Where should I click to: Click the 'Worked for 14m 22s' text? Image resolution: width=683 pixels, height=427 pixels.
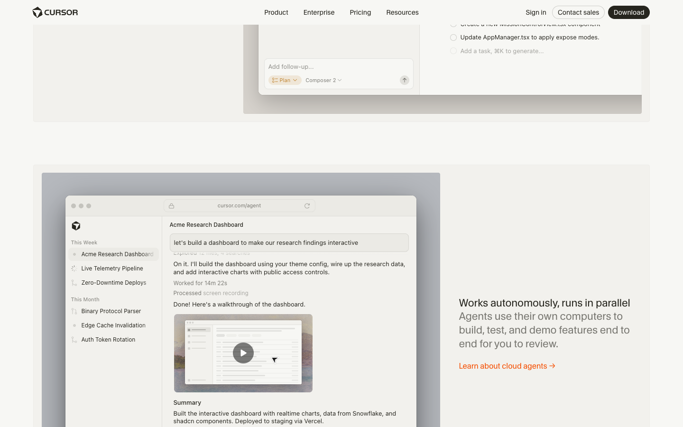[x=200, y=283]
